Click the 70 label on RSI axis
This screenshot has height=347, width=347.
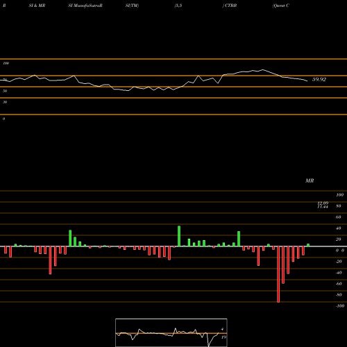(5, 80)
